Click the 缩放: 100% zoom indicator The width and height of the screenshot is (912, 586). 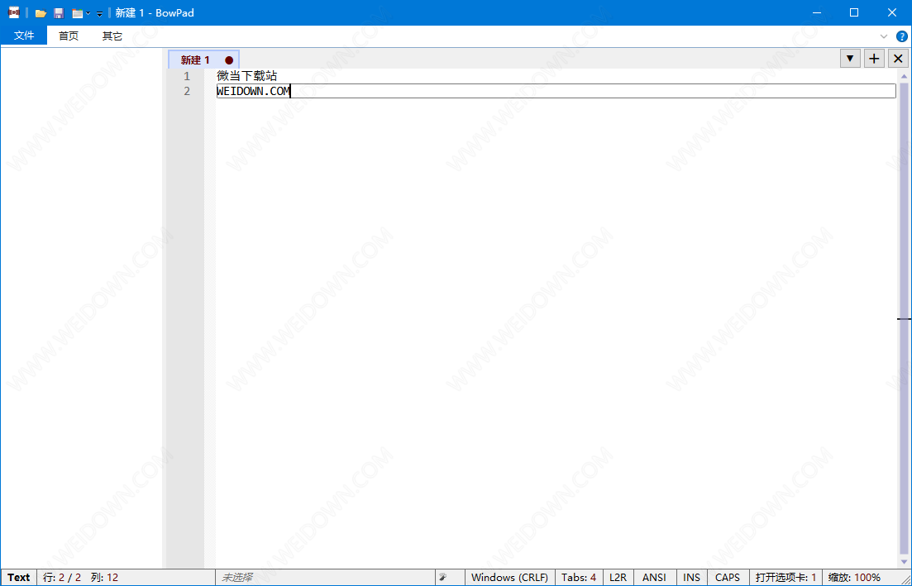tap(854, 577)
